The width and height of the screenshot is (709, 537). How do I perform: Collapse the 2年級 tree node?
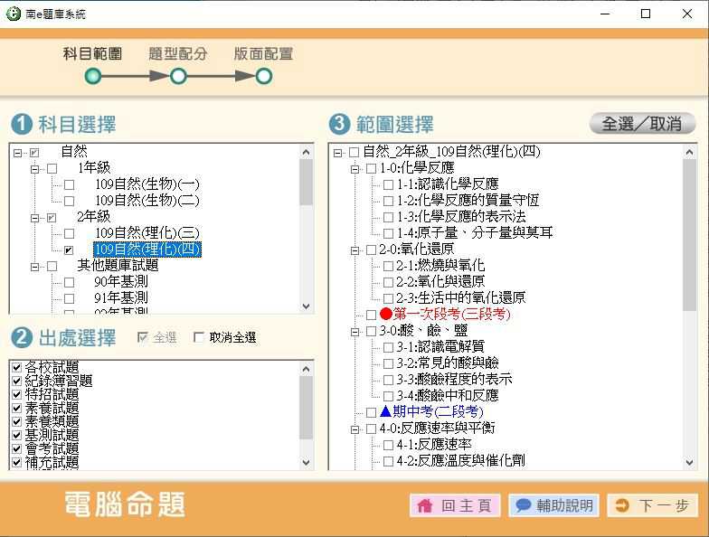(x=34, y=218)
